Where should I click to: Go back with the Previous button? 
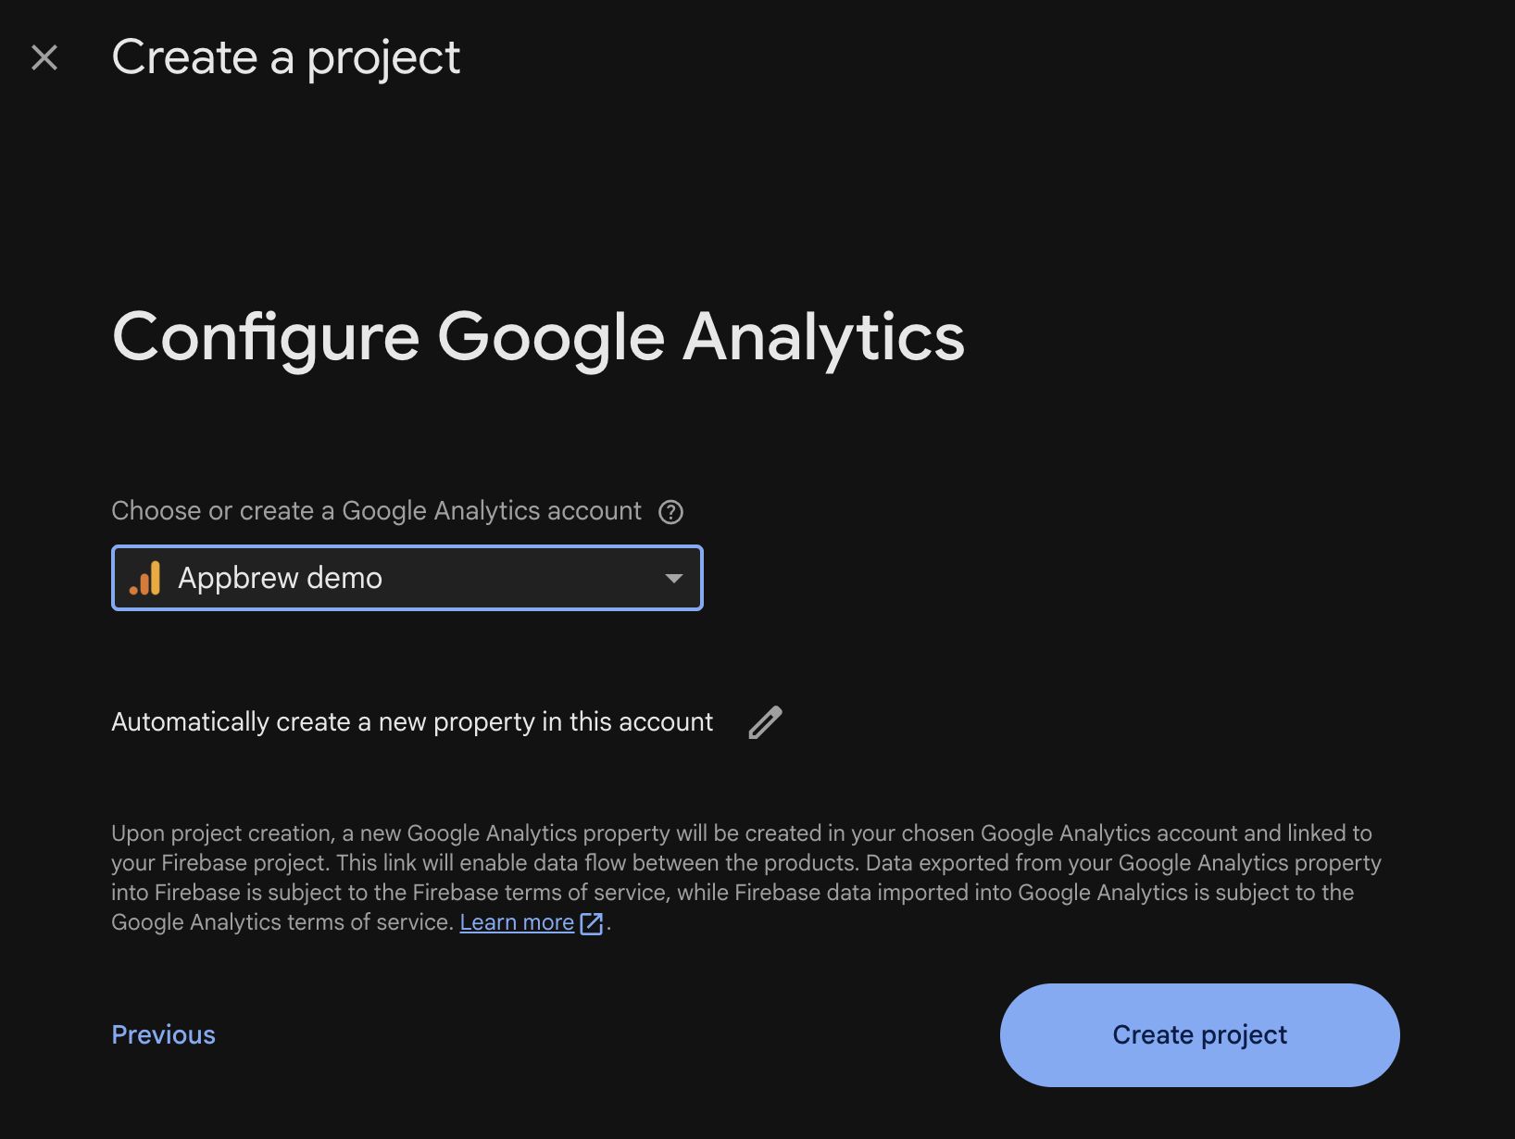coord(163,1034)
